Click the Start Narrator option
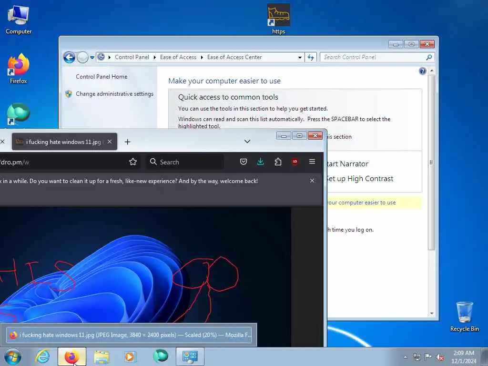 (x=347, y=164)
